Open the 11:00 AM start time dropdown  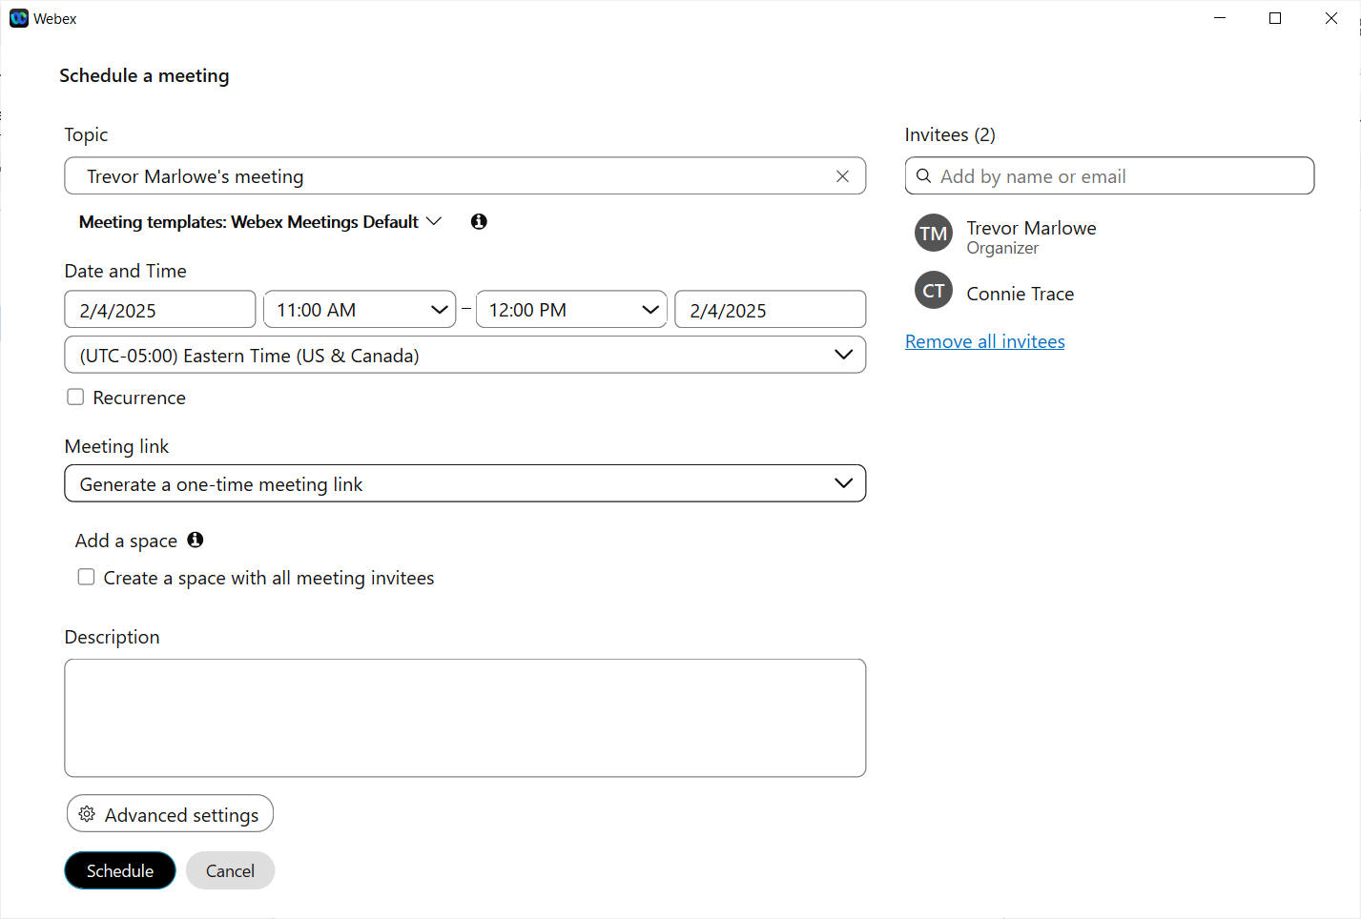(x=360, y=309)
